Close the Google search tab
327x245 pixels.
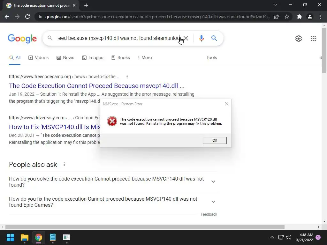(74, 5)
